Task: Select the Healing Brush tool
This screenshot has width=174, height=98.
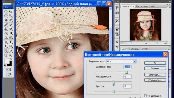Action: 6,25
